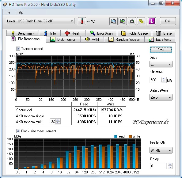182x178 pixels.
Task: Click the Exit button
Action: (x=168, y=21)
